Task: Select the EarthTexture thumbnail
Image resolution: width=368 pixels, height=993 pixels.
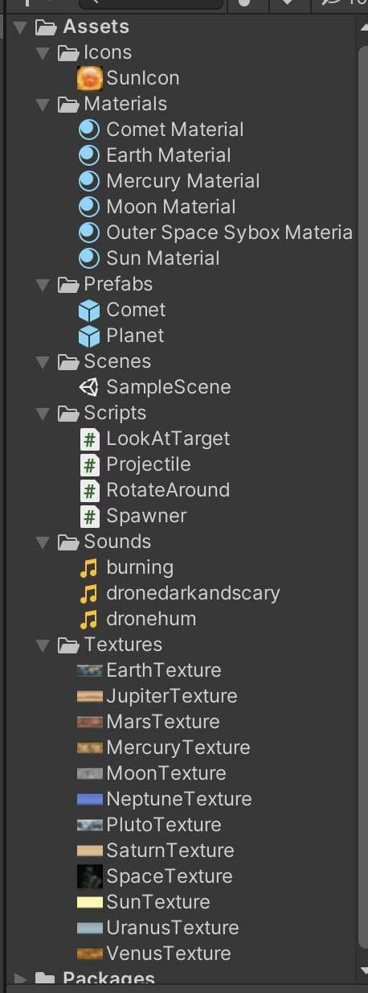Action: pos(90,670)
